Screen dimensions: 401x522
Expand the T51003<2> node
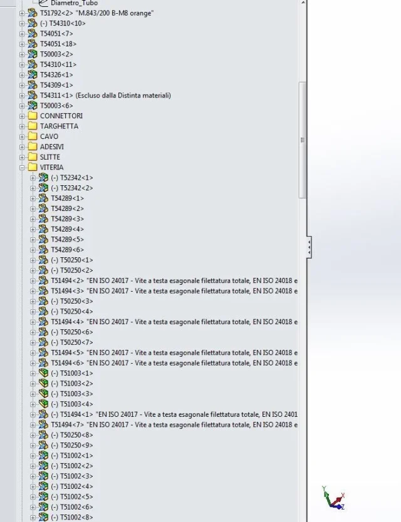click(x=33, y=384)
